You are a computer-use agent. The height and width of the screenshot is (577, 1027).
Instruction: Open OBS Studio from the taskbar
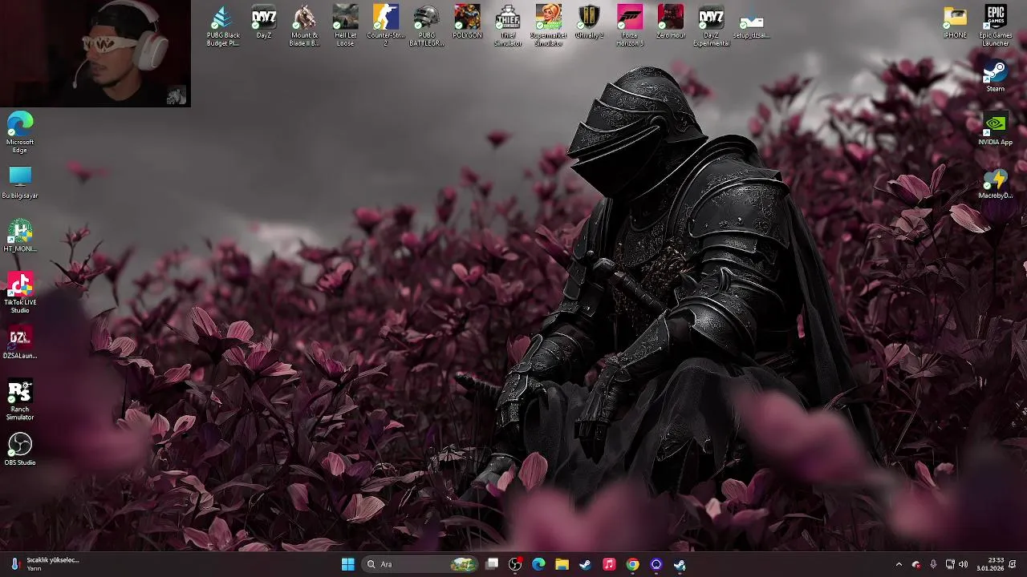(515, 564)
